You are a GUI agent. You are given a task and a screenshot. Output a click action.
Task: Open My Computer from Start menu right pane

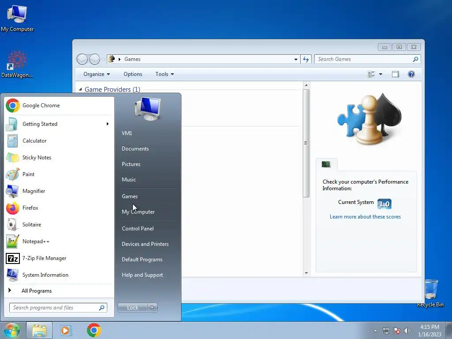[x=138, y=212]
